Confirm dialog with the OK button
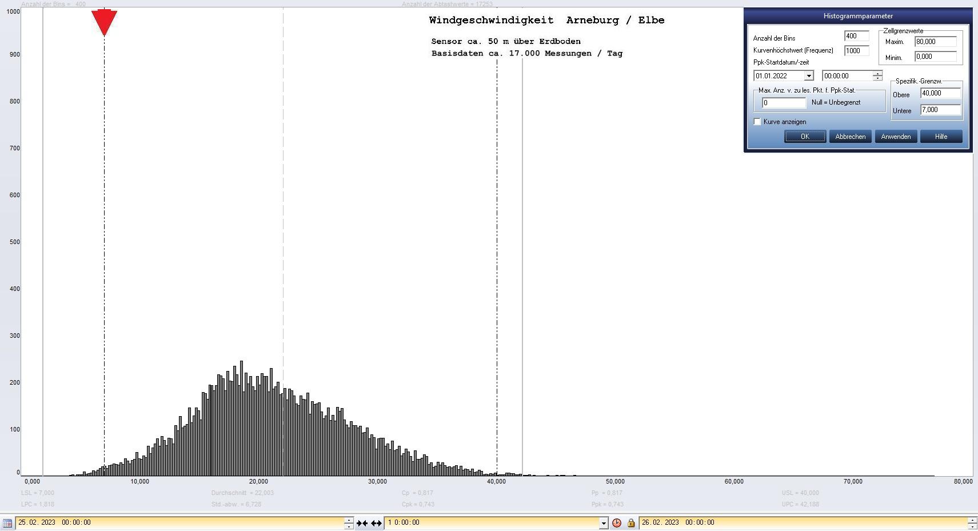978x531 pixels. [805, 137]
